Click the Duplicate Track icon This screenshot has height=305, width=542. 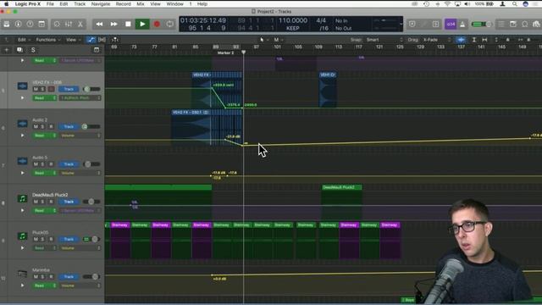click(x=19, y=50)
